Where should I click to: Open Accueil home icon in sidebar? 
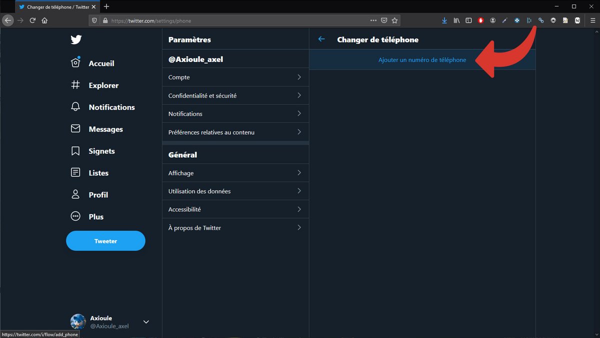[x=75, y=63]
